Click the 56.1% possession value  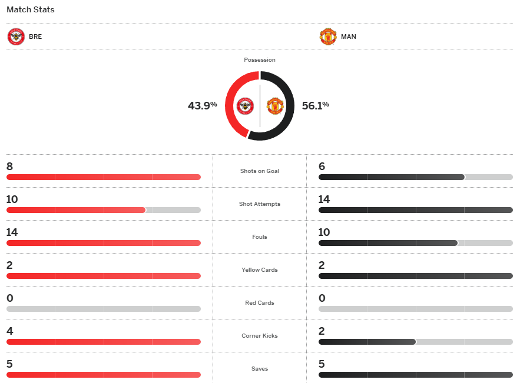pos(316,106)
